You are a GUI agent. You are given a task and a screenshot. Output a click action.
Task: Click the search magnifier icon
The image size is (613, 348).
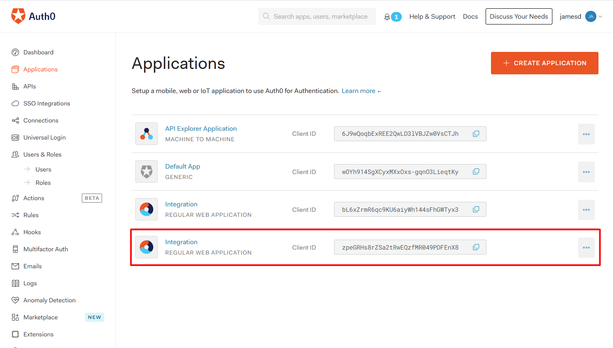[266, 16]
